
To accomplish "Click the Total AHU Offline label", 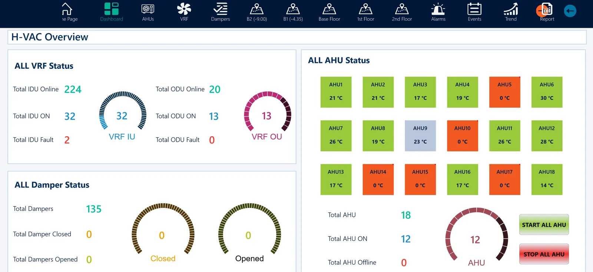I will [352, 262].
